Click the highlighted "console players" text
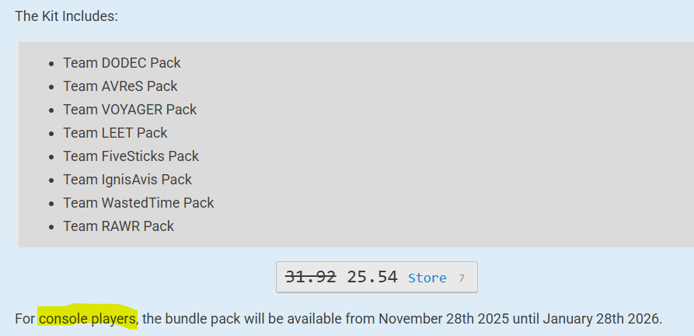This screenshot has height=336, width=694. point(88,319)
